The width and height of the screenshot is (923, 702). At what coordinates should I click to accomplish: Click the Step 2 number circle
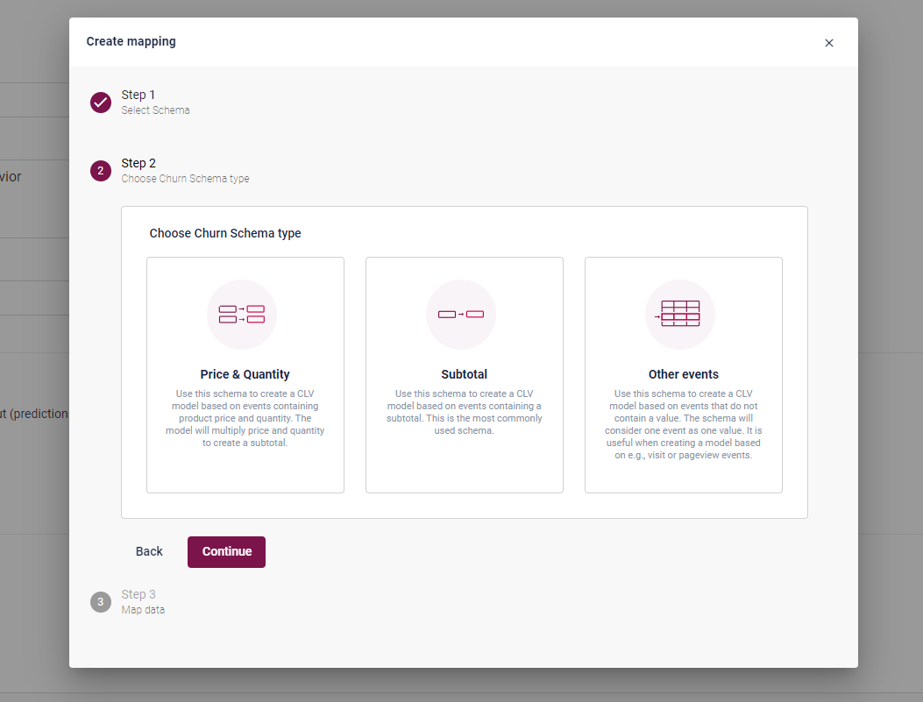click(101, 171)
